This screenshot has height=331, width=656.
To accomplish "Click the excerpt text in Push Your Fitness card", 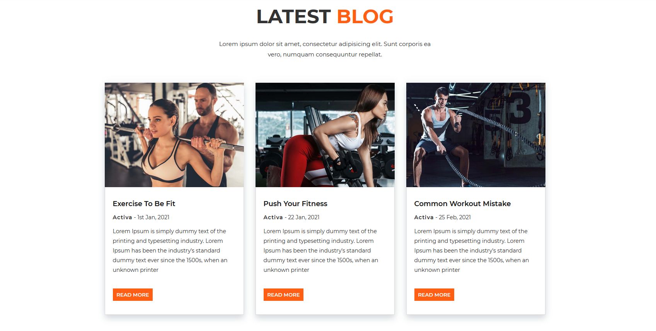I will tap(321, 251).
